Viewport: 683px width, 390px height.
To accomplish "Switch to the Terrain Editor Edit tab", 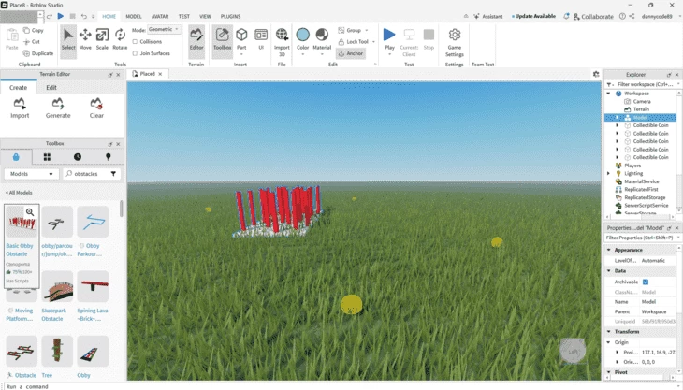I will [51, 88].
